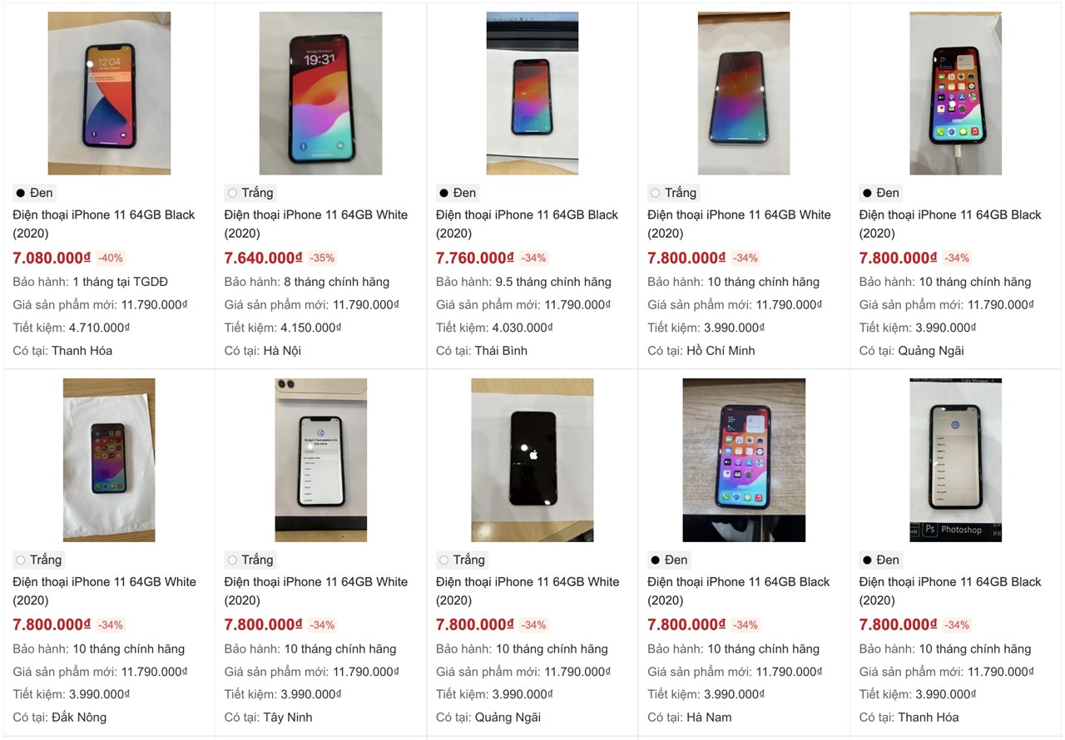This screenshot has width=1065, height=740.
Task: Open the Đắk Nông iPhone 11 White listing
Action: tap(105, 581)
